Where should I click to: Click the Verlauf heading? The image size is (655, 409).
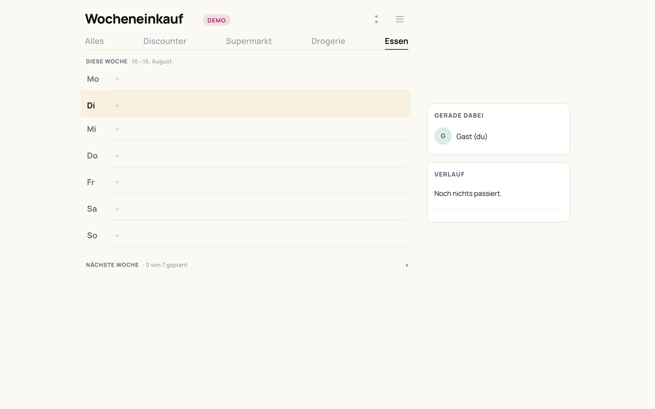(449, 174)
